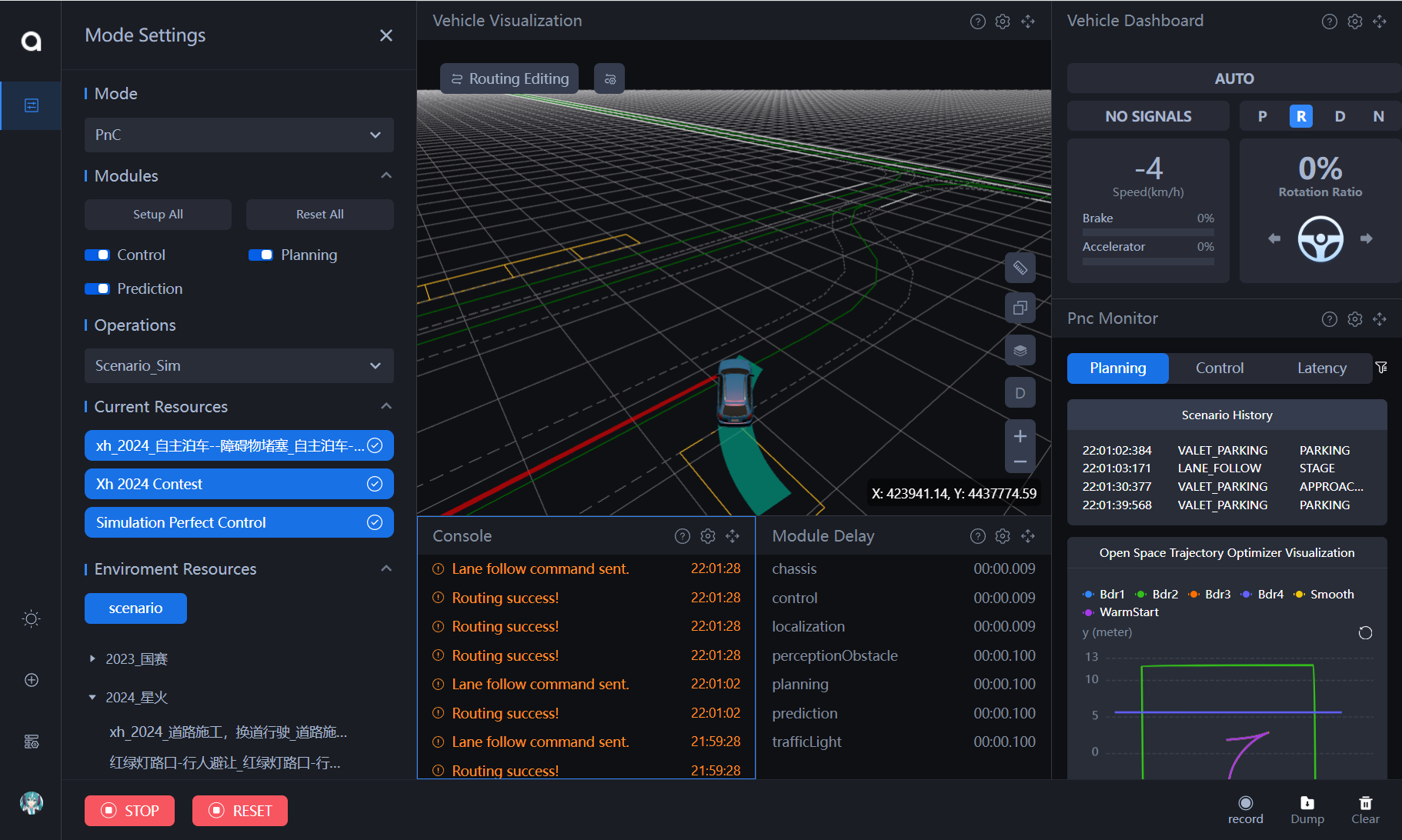1402x840 pixels.
Task: Disable the Prediction module switch
Action: point(98,289)
